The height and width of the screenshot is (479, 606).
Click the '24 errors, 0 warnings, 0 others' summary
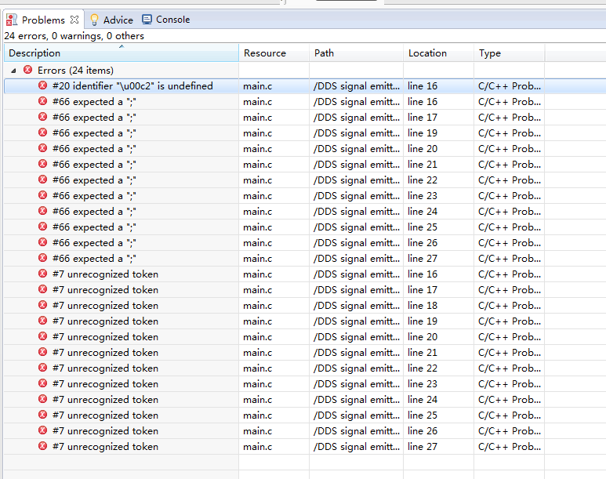coord(74,36)
